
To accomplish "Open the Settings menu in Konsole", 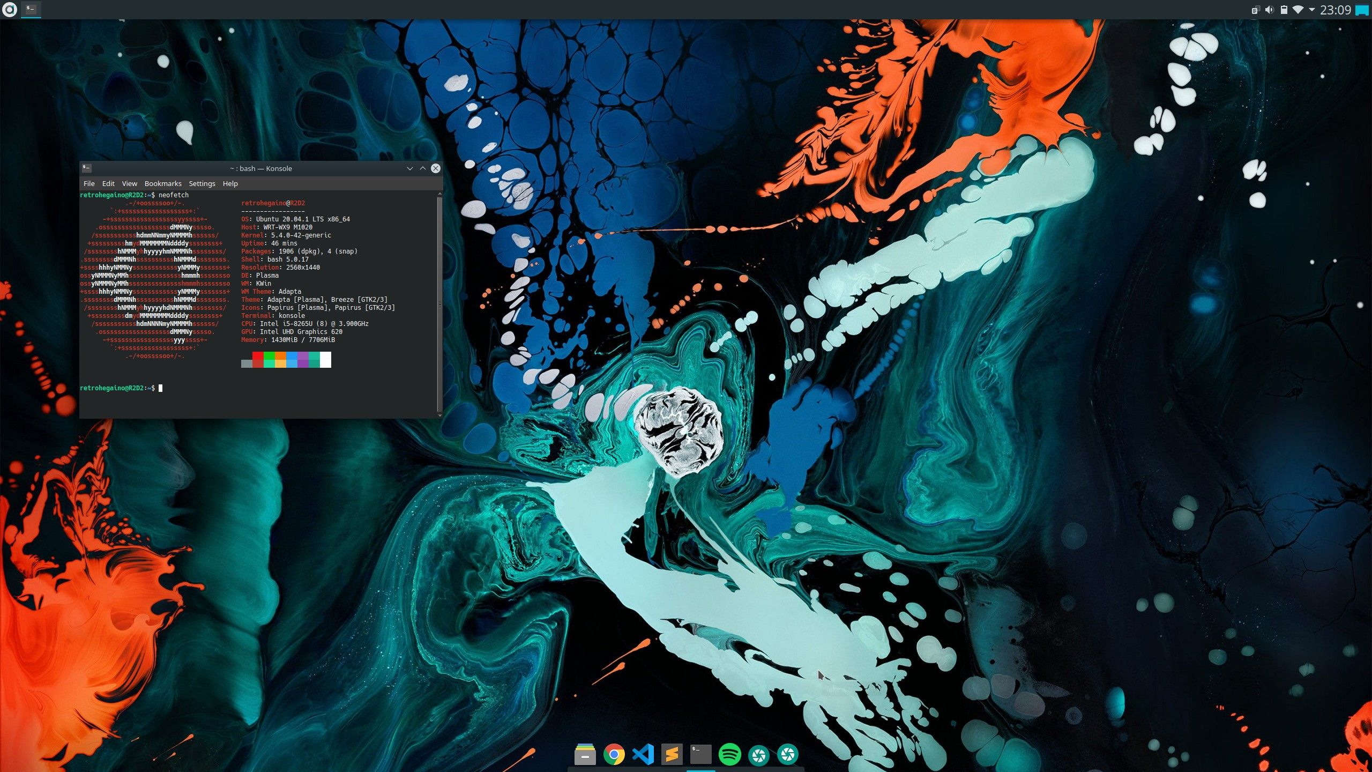I will pos(202,183).
